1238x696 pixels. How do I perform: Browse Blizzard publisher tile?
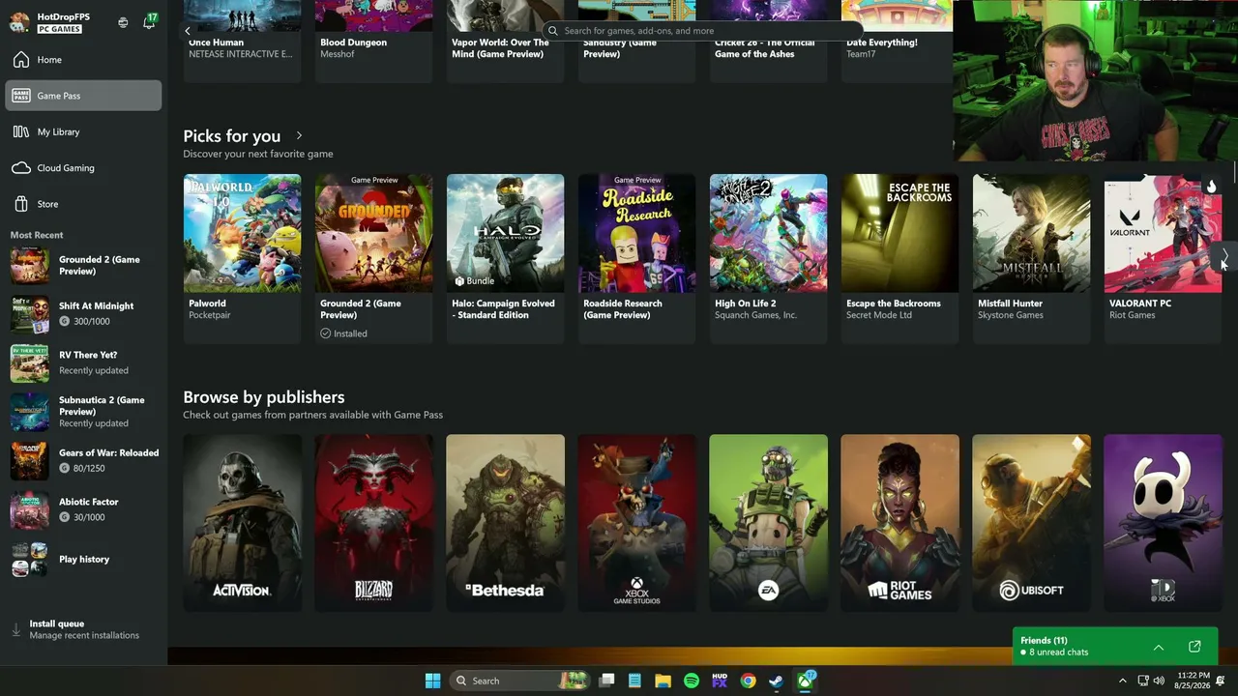tap(374, 523)
